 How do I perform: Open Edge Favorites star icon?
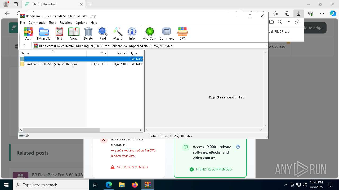click(x=275, y=13)
